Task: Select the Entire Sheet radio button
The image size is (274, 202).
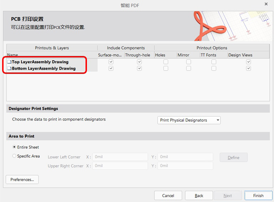Action: pos(14,147)
